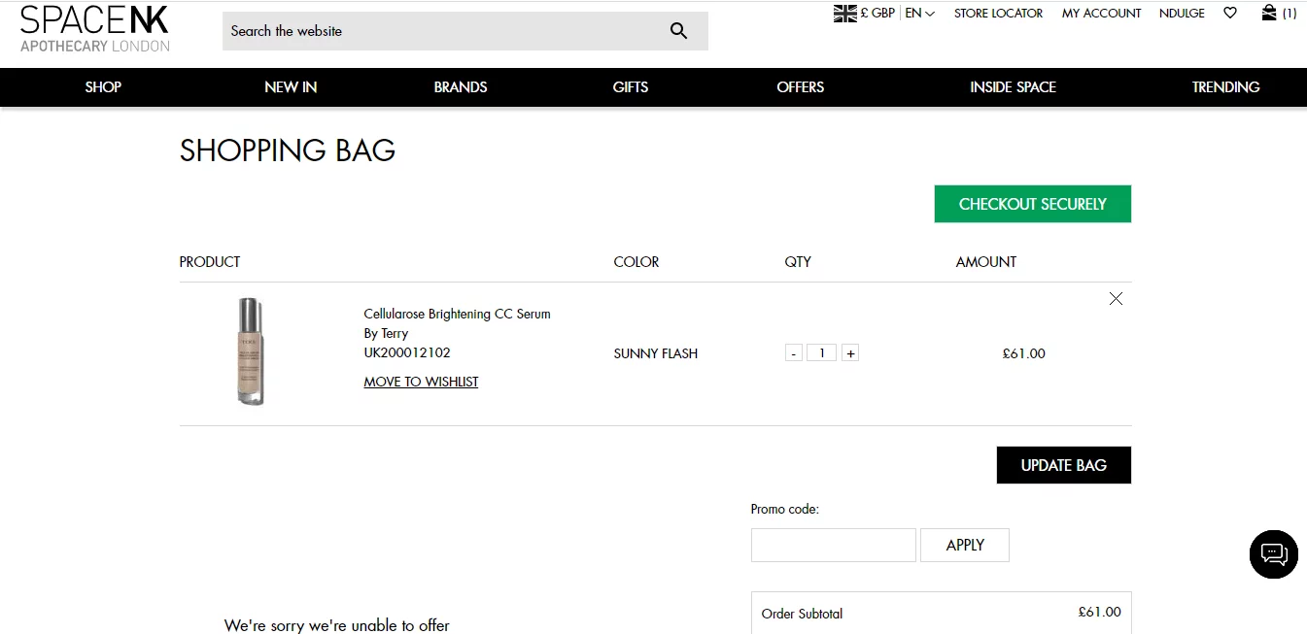
Task: Open the NDULGE link
Action: pyautogui.click(x=1182, y=13)
